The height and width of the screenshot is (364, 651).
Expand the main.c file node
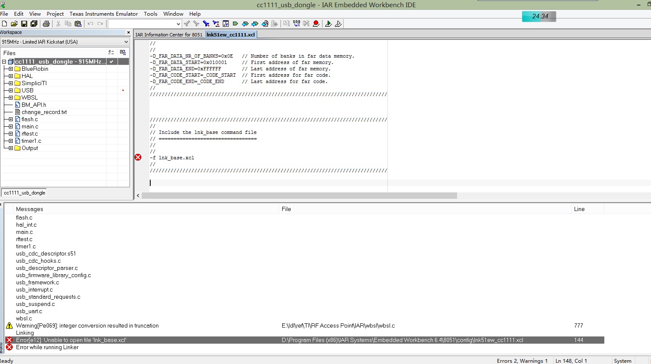pos(11,127)
